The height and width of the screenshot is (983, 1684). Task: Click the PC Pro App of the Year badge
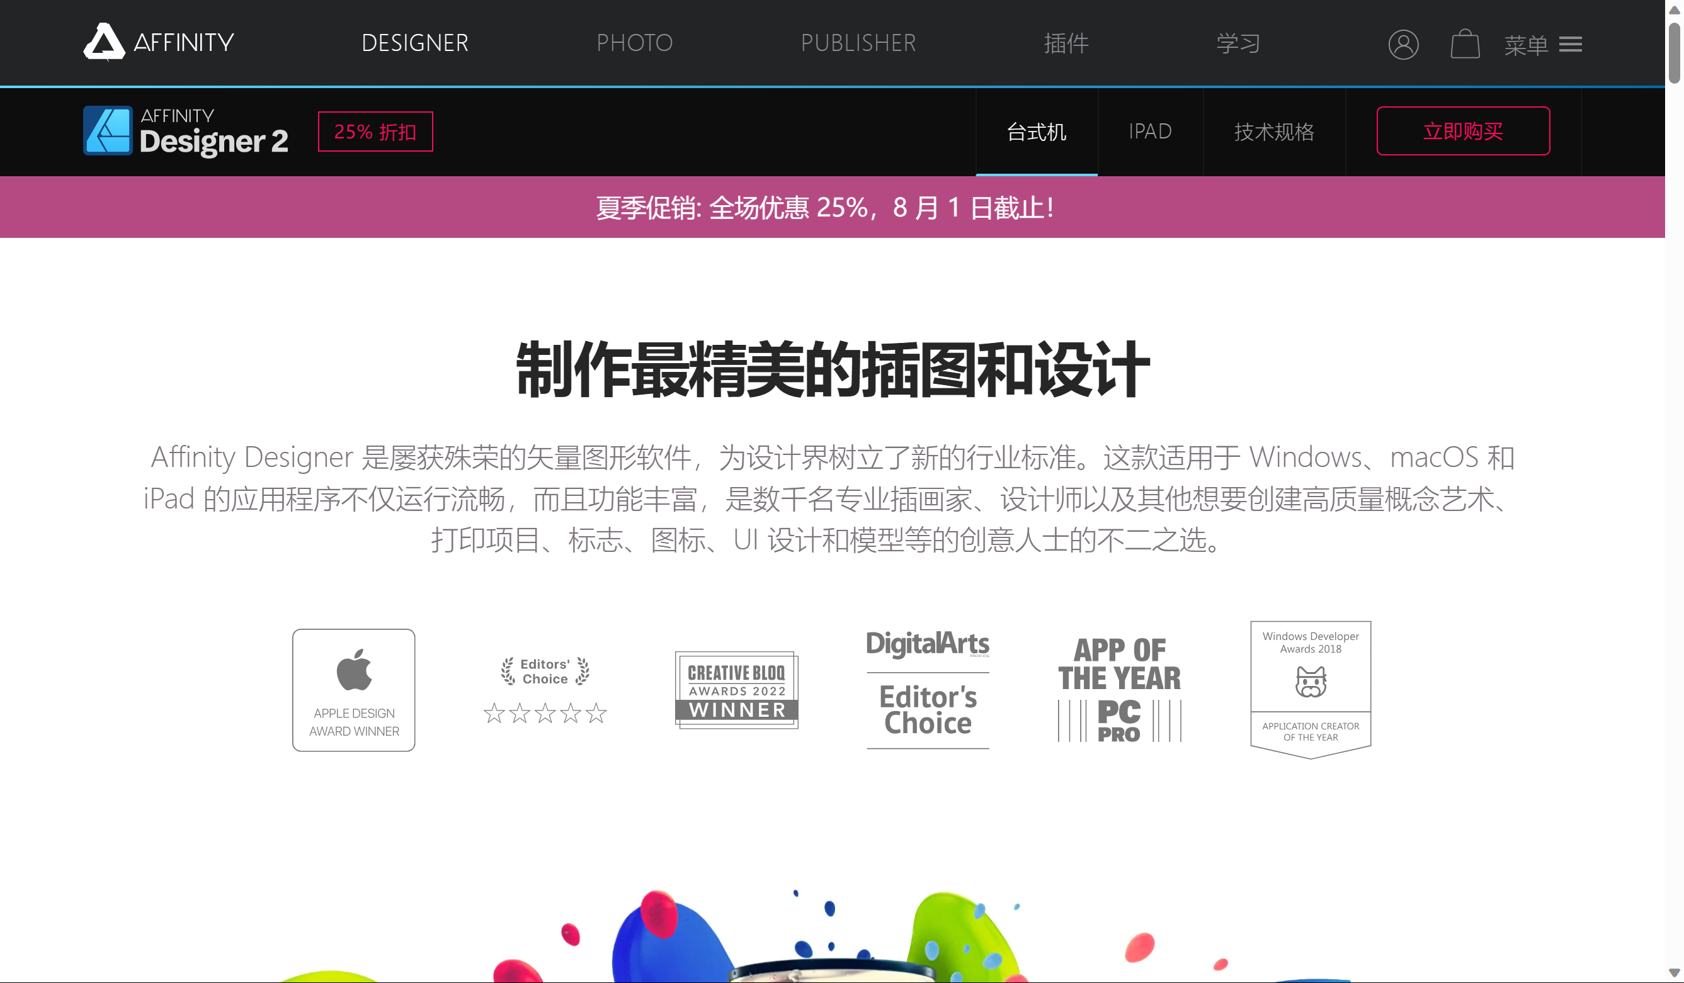coord(1119,690)
